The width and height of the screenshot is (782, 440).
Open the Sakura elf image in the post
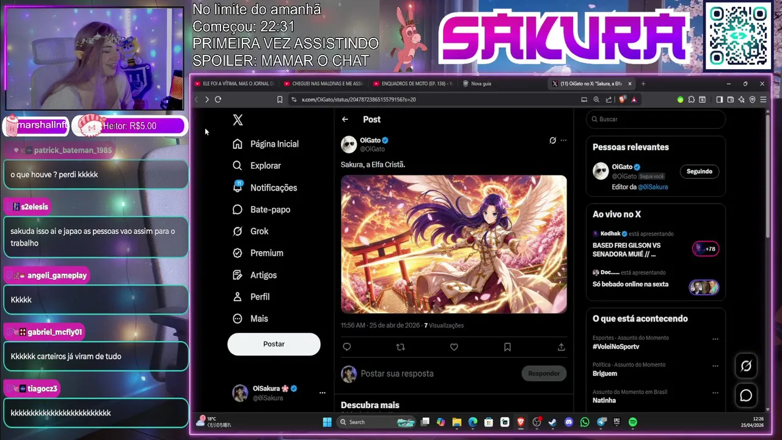click(454, 244)
